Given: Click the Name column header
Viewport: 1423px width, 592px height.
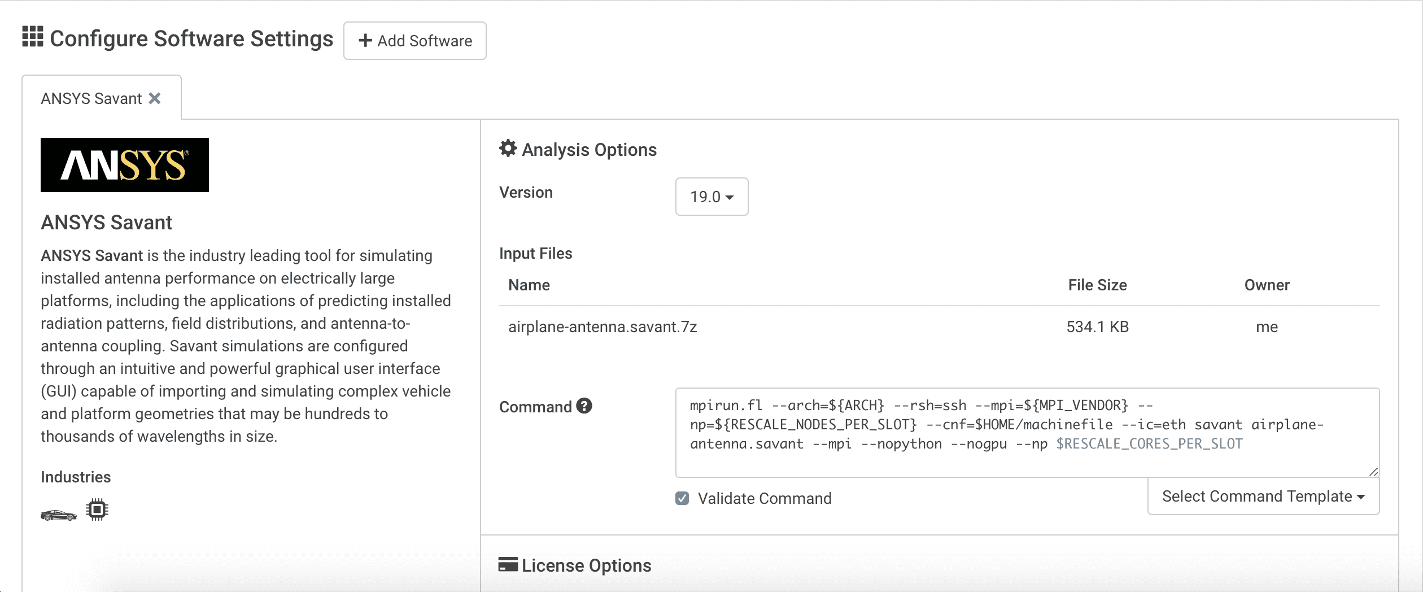Looking at the screenshot, I should 529,285.
